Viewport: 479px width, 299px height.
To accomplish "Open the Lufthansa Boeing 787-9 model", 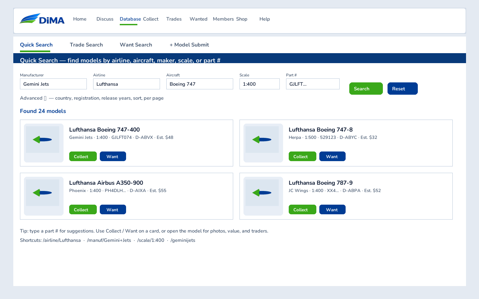I will pyautogui.click(x=321, y=183).
